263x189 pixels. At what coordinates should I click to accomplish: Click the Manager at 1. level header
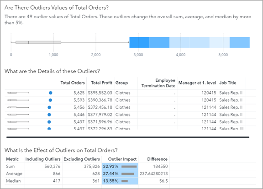point(197,83)
